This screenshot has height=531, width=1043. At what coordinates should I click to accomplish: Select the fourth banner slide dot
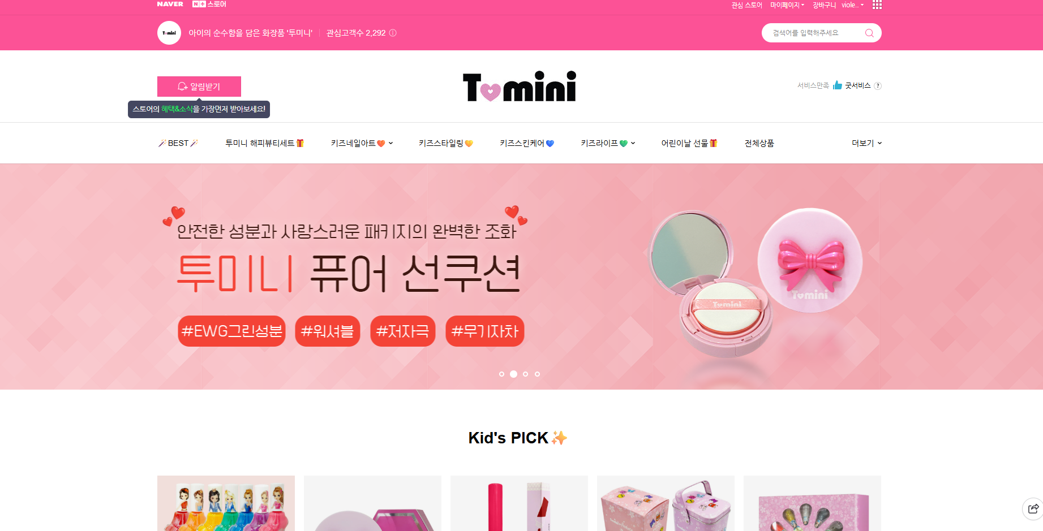[537, 374]
